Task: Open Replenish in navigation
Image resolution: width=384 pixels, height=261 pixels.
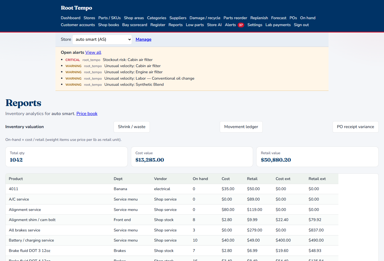Action: (x=259, y=18)
